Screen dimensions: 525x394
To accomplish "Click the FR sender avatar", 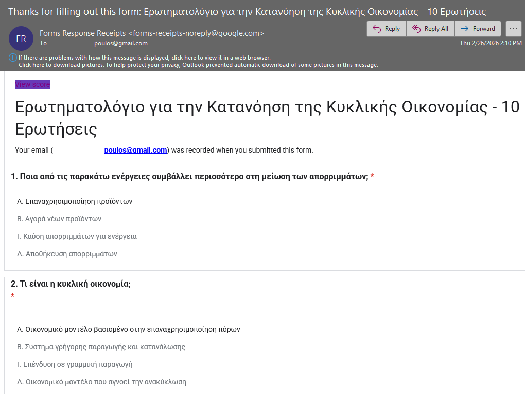I will pyautogui.click(x=21, y=39).
